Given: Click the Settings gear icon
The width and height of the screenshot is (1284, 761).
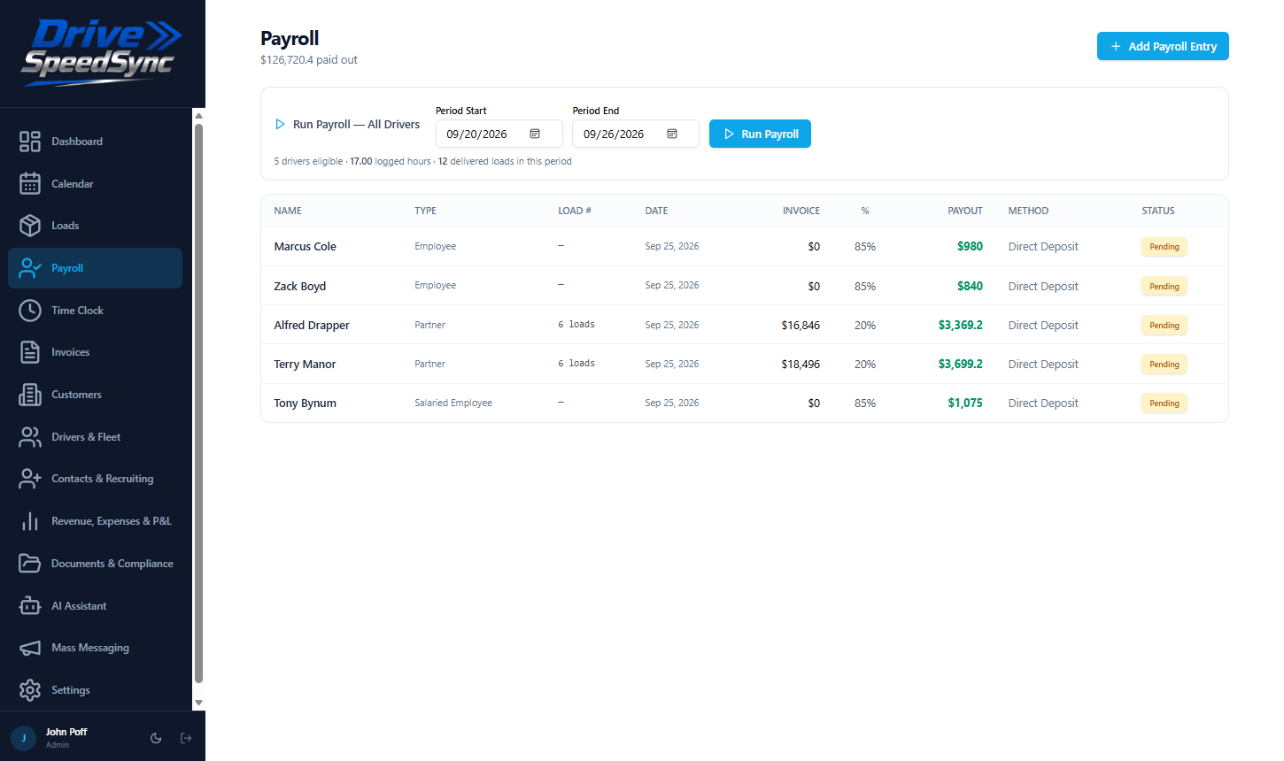Looking at the screenshot, I should pyautogui.click(x=30, y=690).
